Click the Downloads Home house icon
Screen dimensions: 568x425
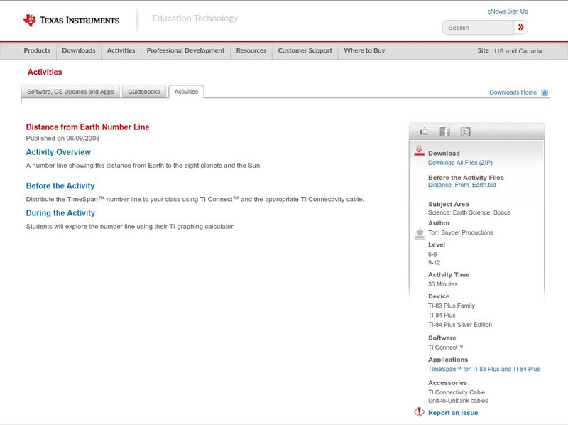click(x=544, y=92)
